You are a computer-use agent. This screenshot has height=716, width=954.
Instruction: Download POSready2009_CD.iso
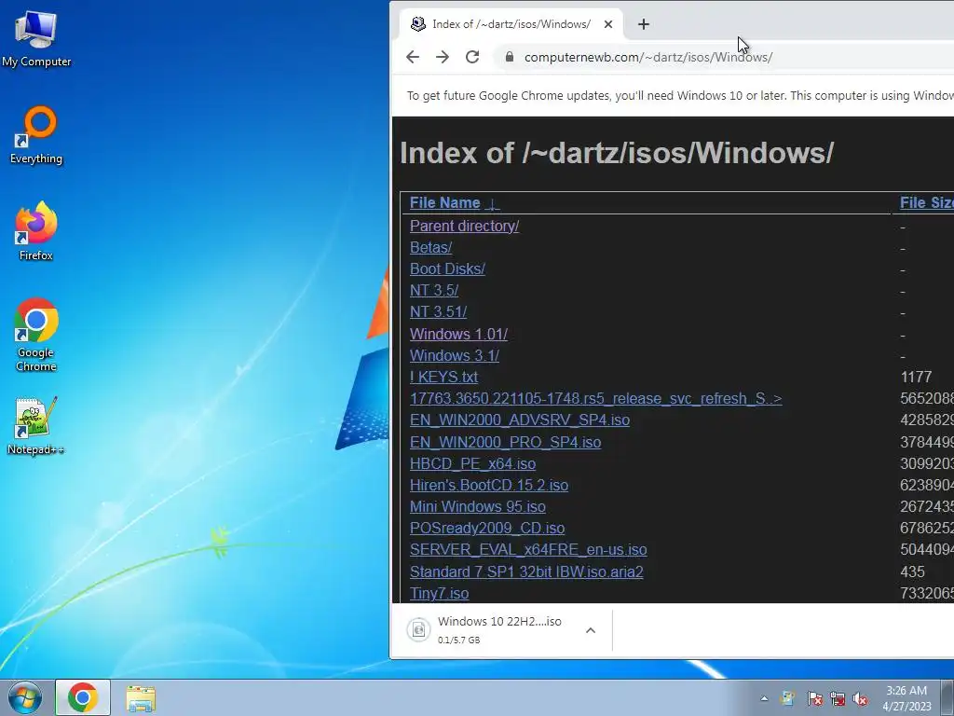[486, 528]
